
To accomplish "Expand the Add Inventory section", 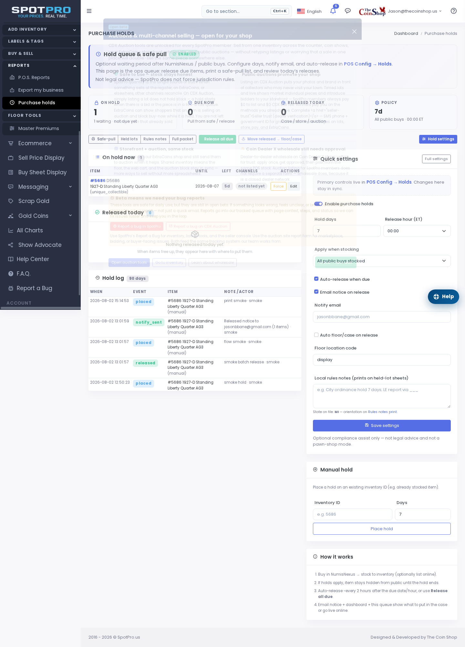I will click(x=41, y=29).
